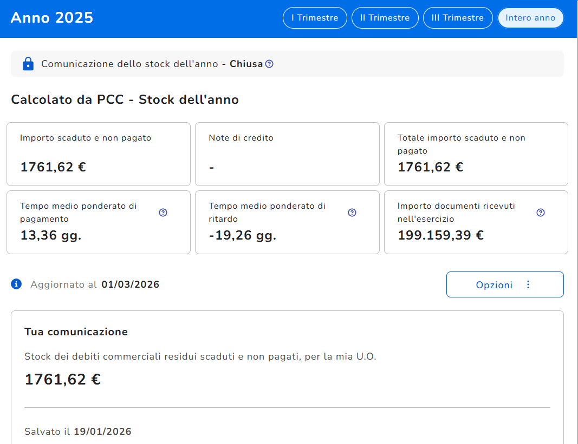Show III Trimestre data
Screen dimensions: 578x444
coord(457,18)
